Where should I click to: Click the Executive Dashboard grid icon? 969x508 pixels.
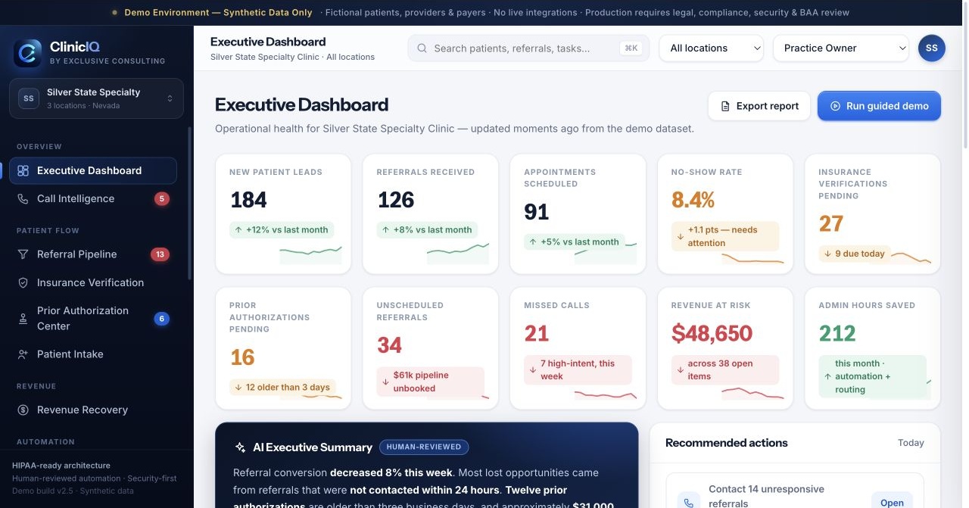tap(23, 170)
